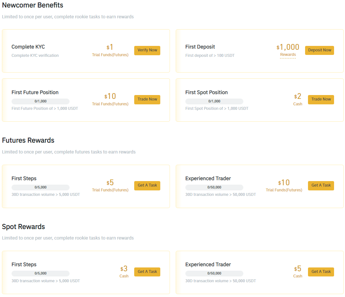Screen dimensions: 345x297
Task: Click Futures Experienced Trader 0/50,000 progress bar
Action: click(214, 187)
